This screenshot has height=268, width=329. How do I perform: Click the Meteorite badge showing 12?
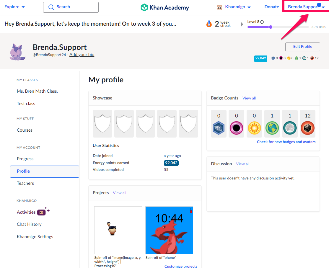point(307,128)
